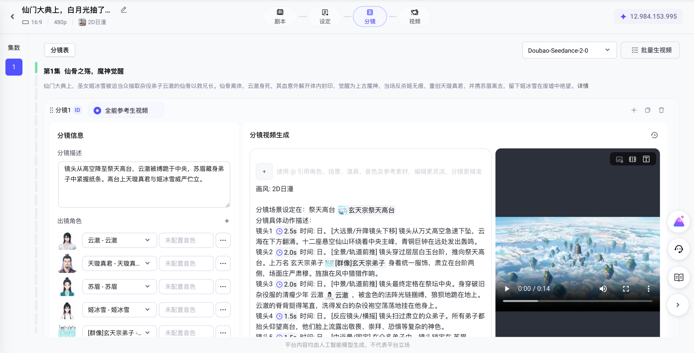This screenshot has width=694, height=353.
Task: Open more options for 天璇真君 row
Action: click(x=223, y=263)
